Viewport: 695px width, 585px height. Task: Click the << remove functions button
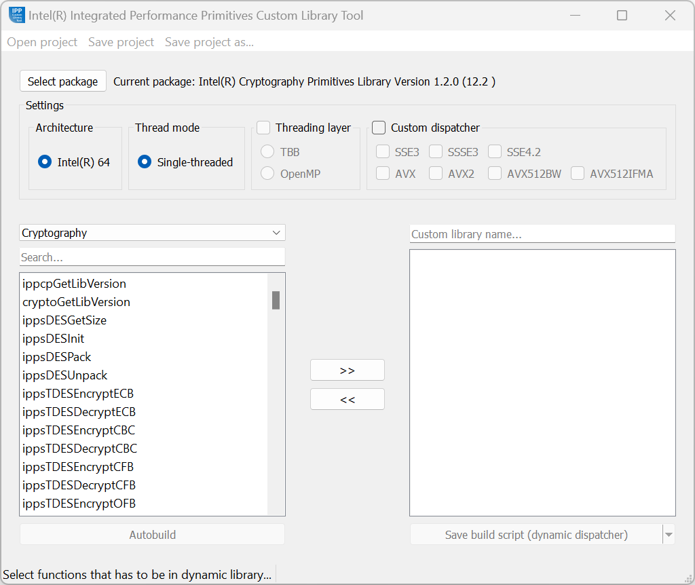pos(347,399)
